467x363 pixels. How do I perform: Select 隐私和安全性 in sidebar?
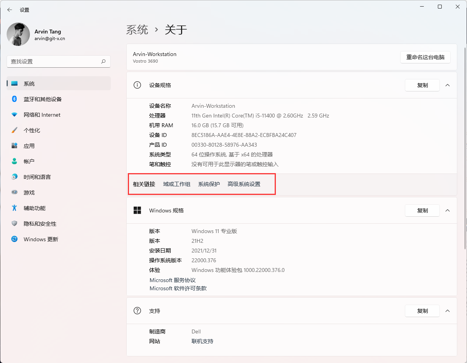[59, 224]
